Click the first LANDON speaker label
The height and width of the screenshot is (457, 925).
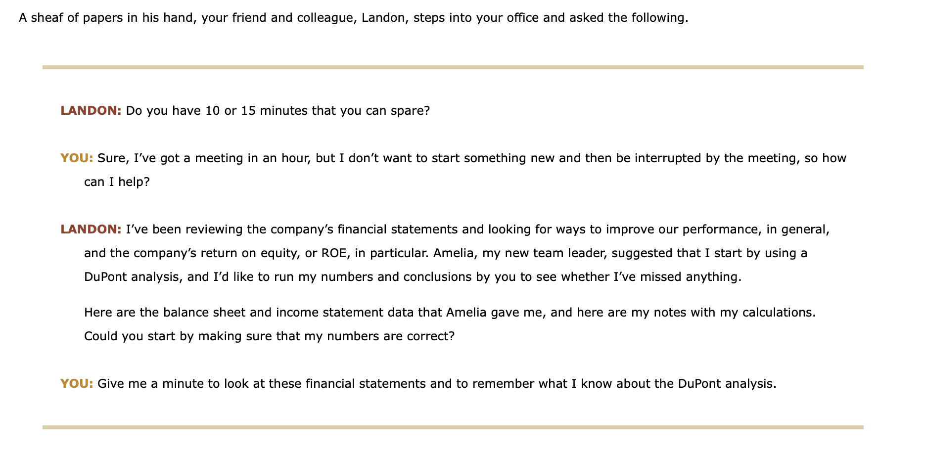[x=91, y=111]
